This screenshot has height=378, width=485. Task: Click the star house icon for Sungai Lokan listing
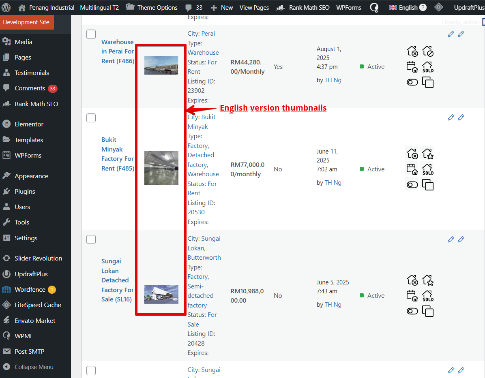click(x=428, y=280)
